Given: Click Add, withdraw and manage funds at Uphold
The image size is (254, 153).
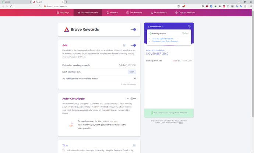Looking at the screenshot, I should click(x=169, y=113).
